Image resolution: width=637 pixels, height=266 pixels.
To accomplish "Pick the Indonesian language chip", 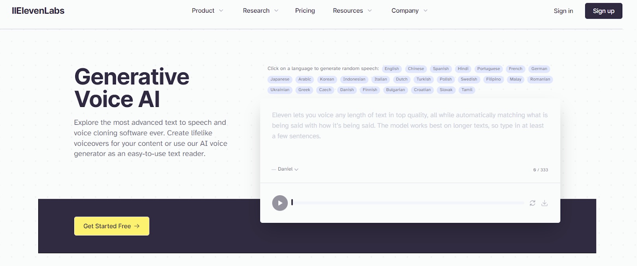I will [354, 79].
